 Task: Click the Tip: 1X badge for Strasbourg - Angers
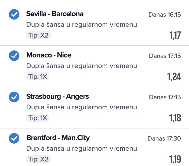38,118
